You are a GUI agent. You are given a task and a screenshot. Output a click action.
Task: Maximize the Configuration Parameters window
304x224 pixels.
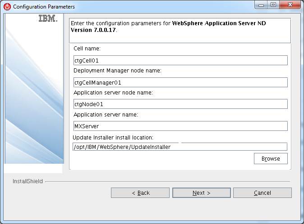[x=273, y=4]
